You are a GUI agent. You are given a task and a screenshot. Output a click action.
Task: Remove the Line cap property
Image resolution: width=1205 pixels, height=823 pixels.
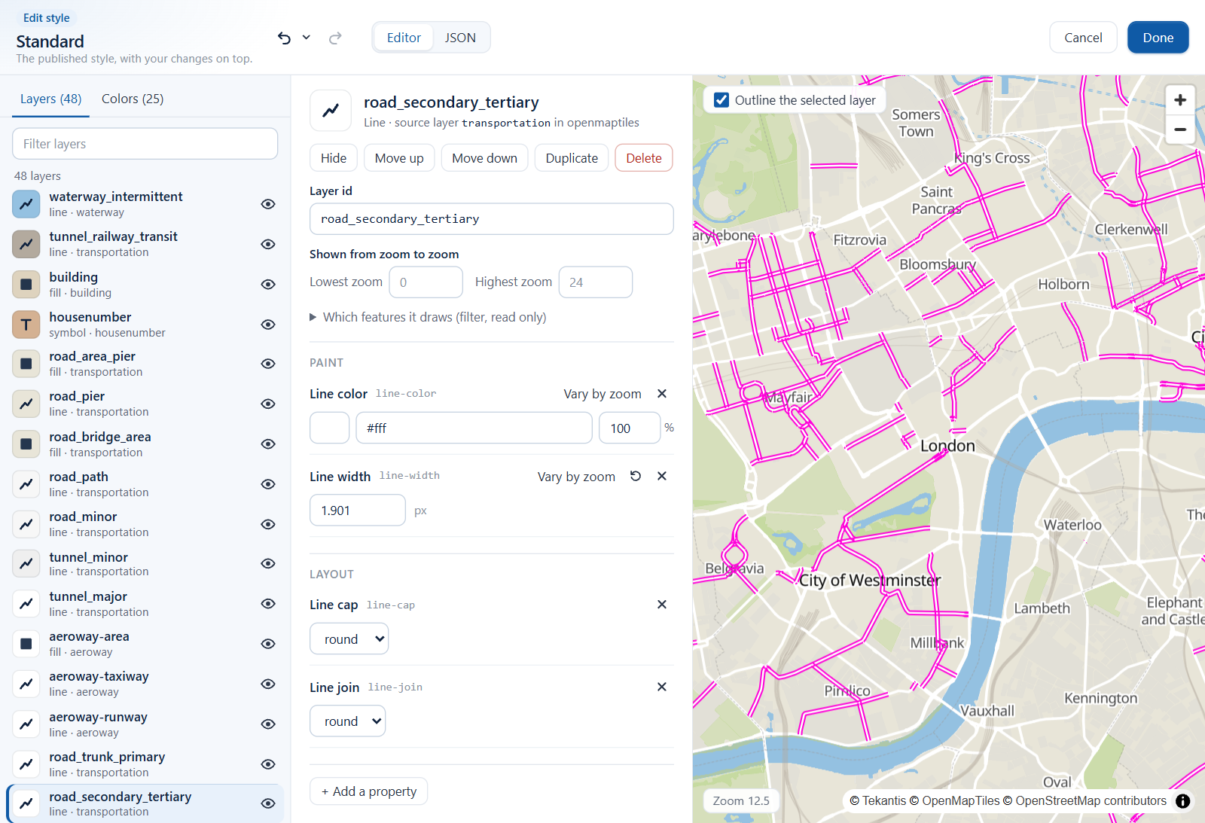pos(662,605)
